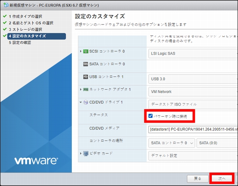Collapse CD/DVD ドライブ 1 row
Screen dimensions: 238x186
(x=81, y=102)
